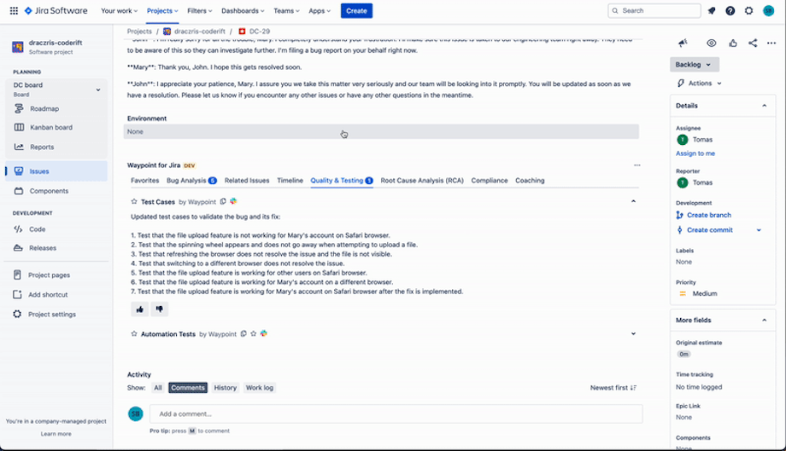The image size is (786, 451).
Task: Open the draczris-coderift breadcrumb link
Action: tap(200, 31)
